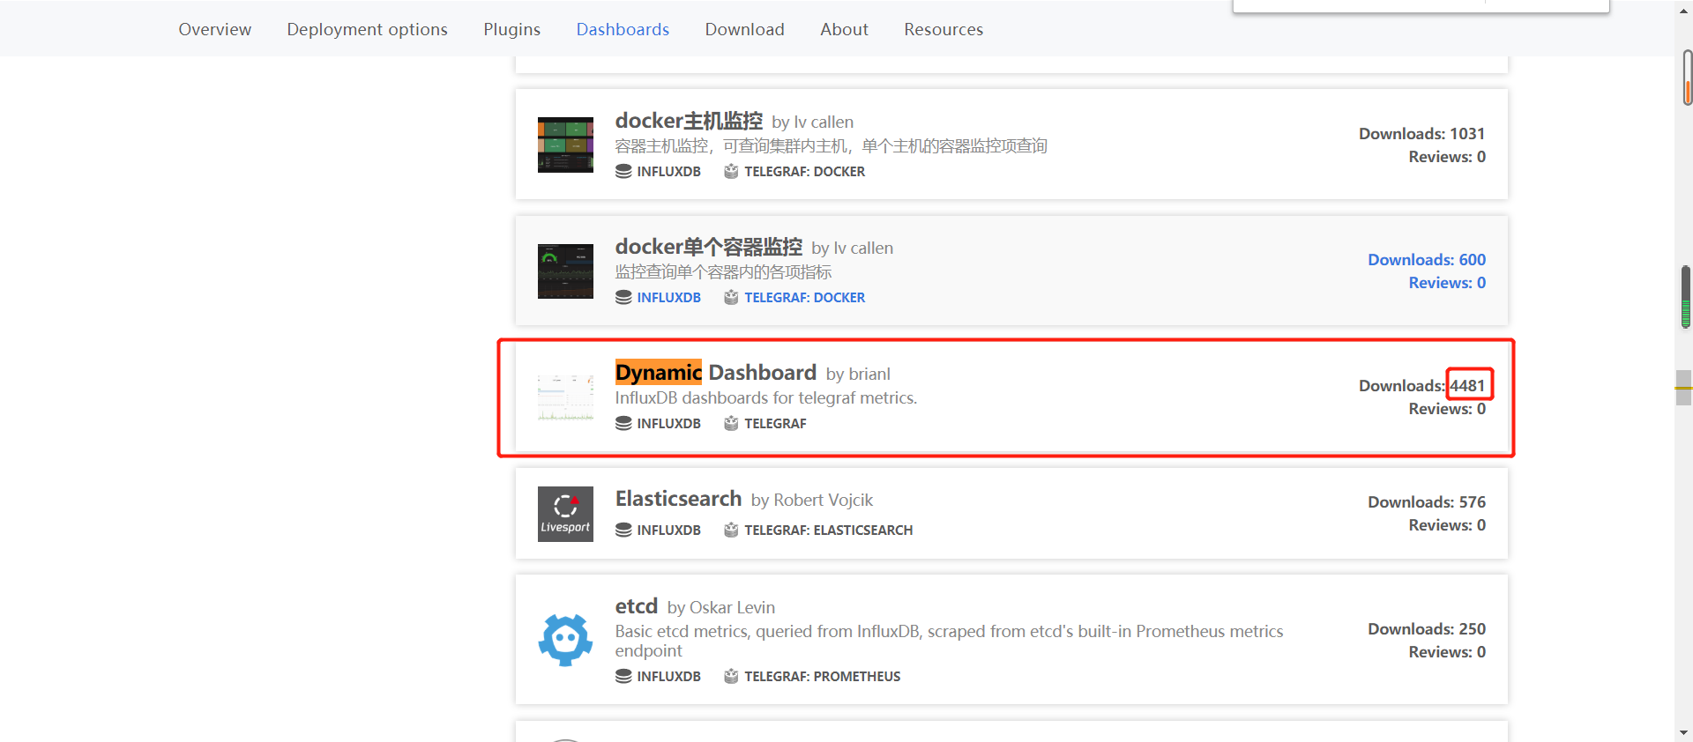Screen dimensions: 1693x742
Task: Click Downloads: 1031 text
Action: pyautogui.click(x=1421, y=134)
